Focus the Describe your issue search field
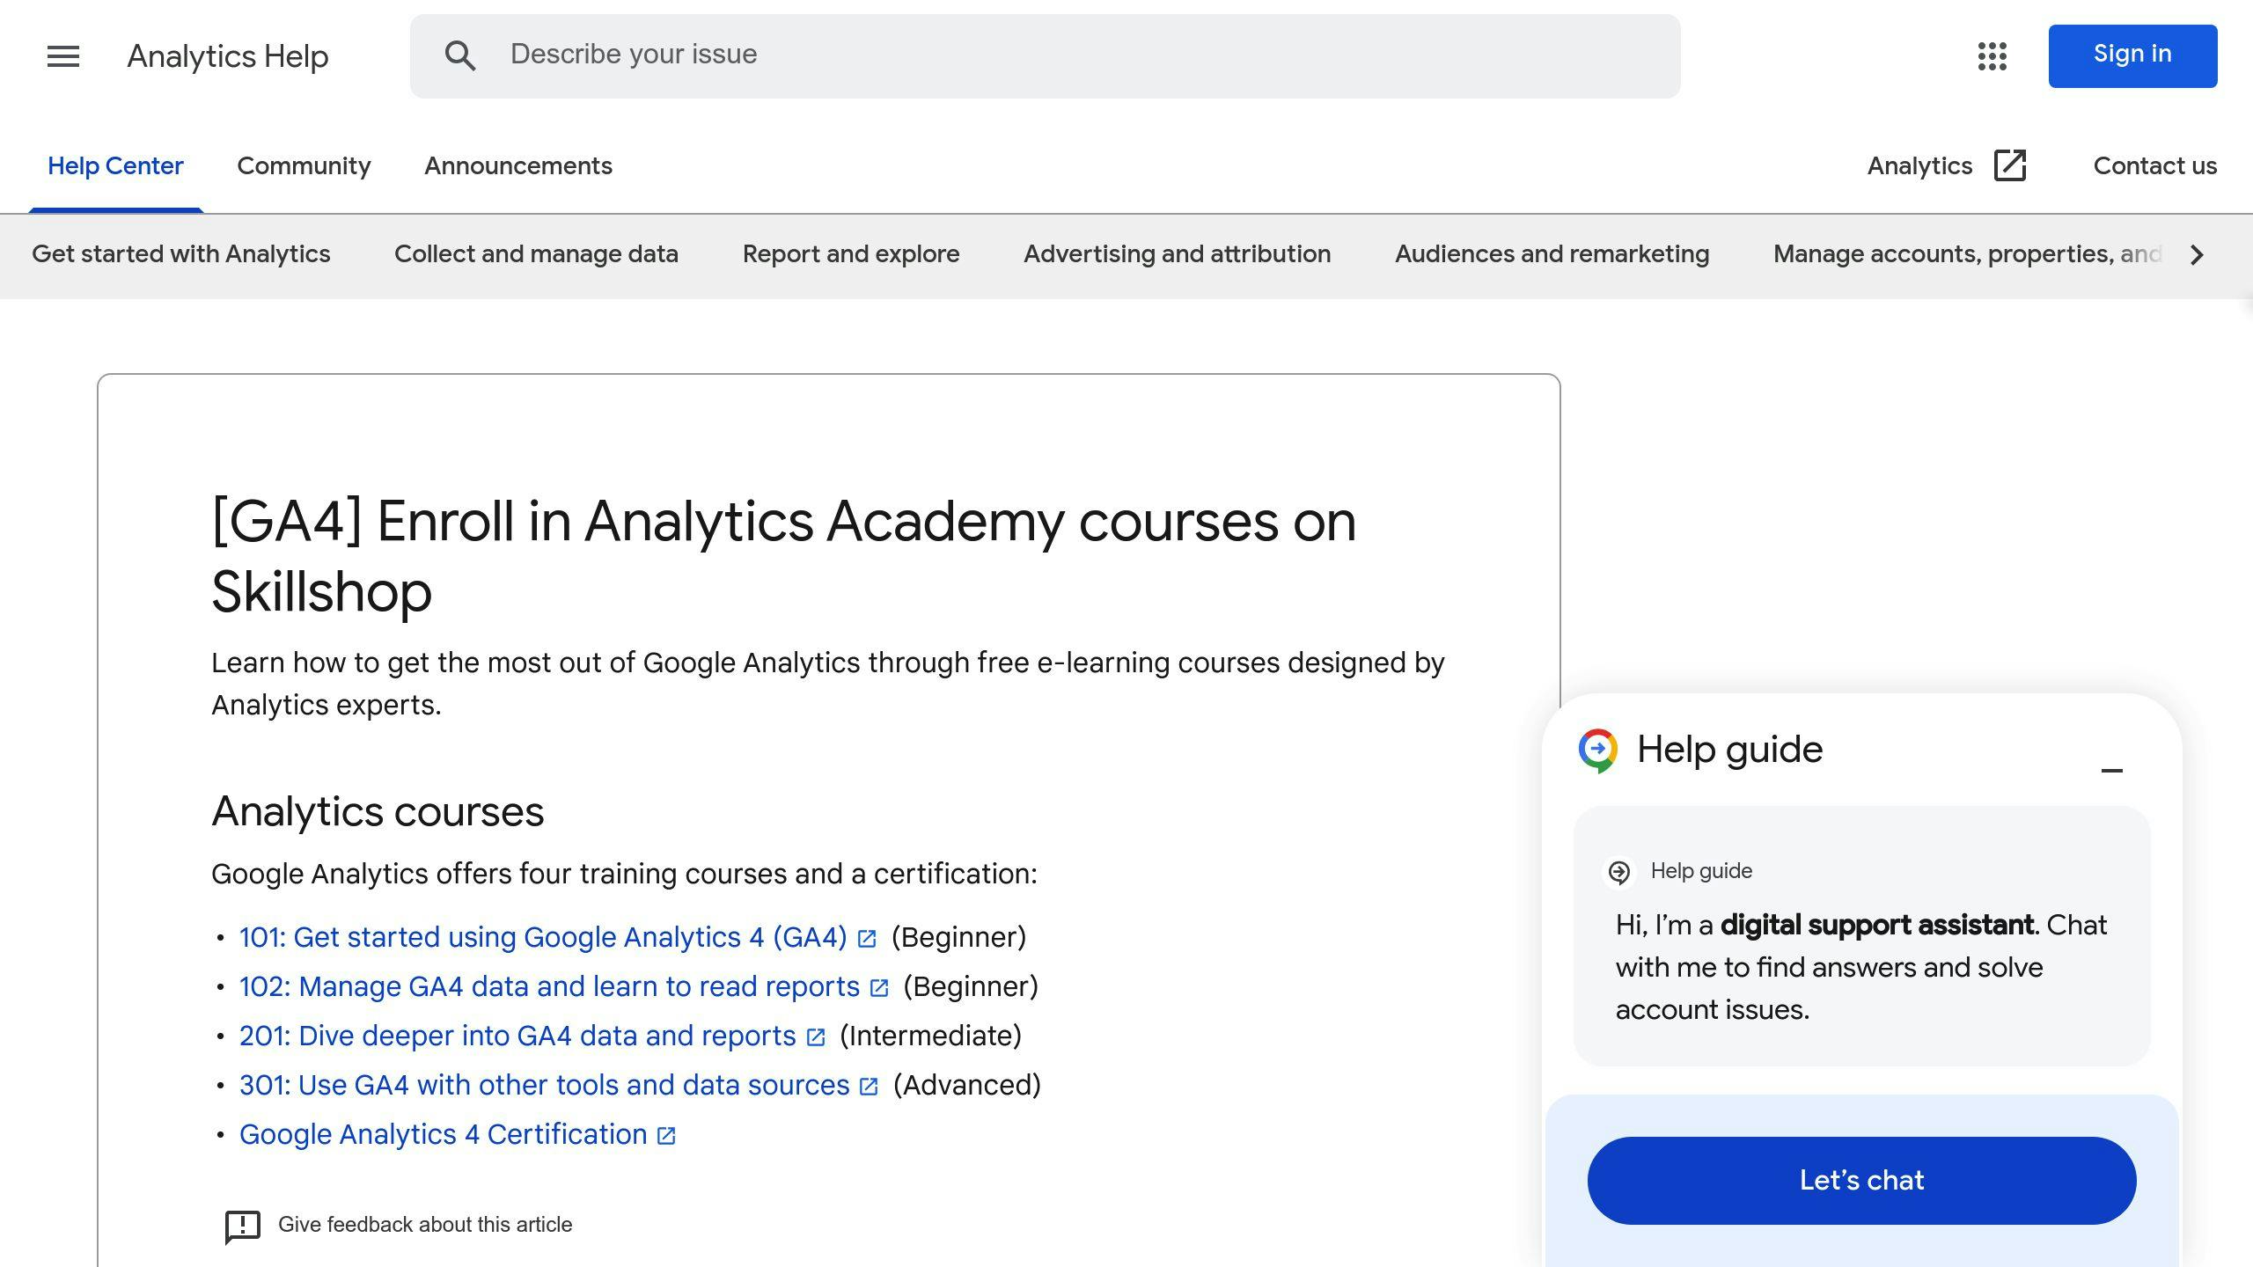The width and height of the screenshot is (2253, 1267). click(1045, 55)
